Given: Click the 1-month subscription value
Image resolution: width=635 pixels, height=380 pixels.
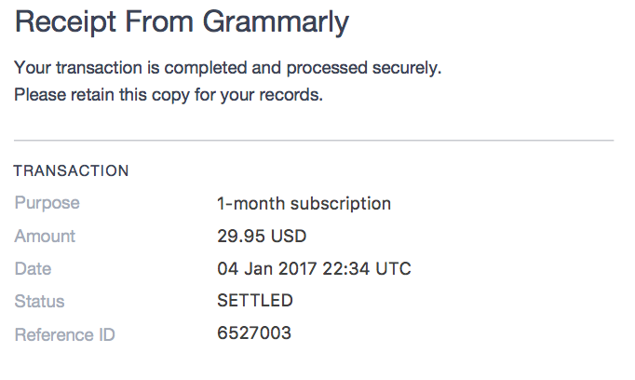Looking at the screenshot, I should tap(304, 203).
